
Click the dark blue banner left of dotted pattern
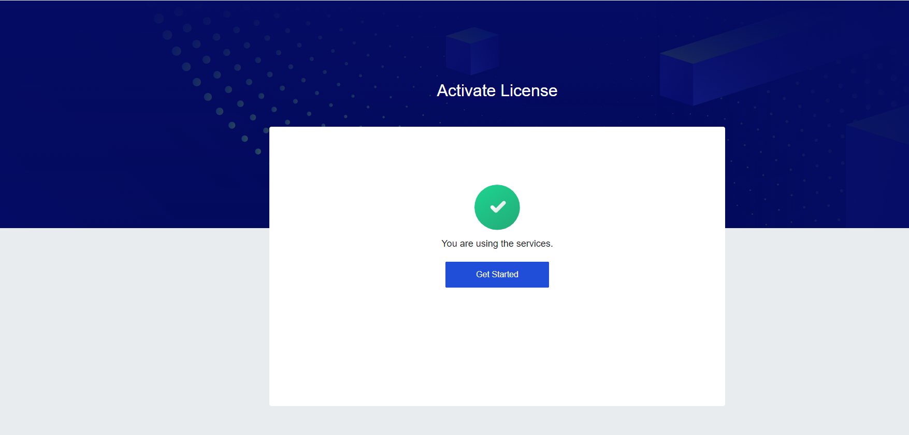pyautogui.click(x=73, y=114)
